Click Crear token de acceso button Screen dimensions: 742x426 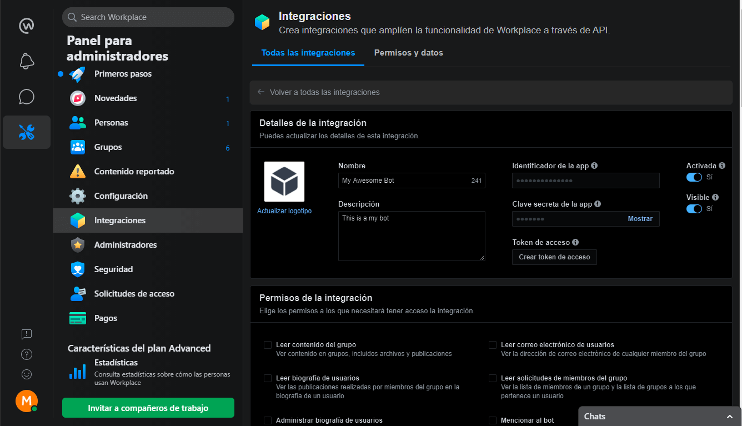point(554,257)
